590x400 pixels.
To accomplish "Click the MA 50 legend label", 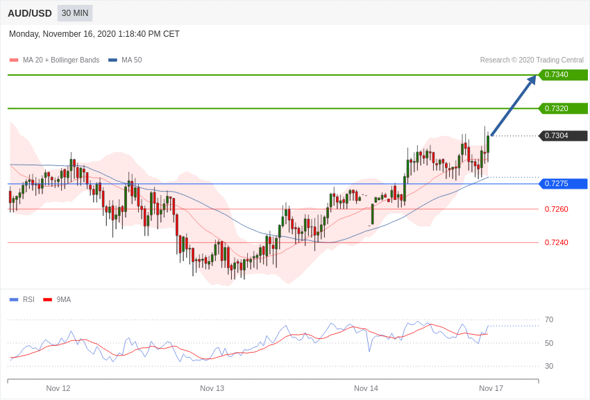I will (132, 60).
